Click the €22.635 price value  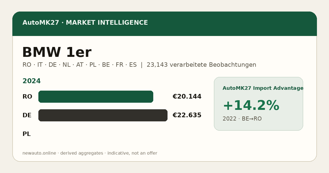click(187, 115)
